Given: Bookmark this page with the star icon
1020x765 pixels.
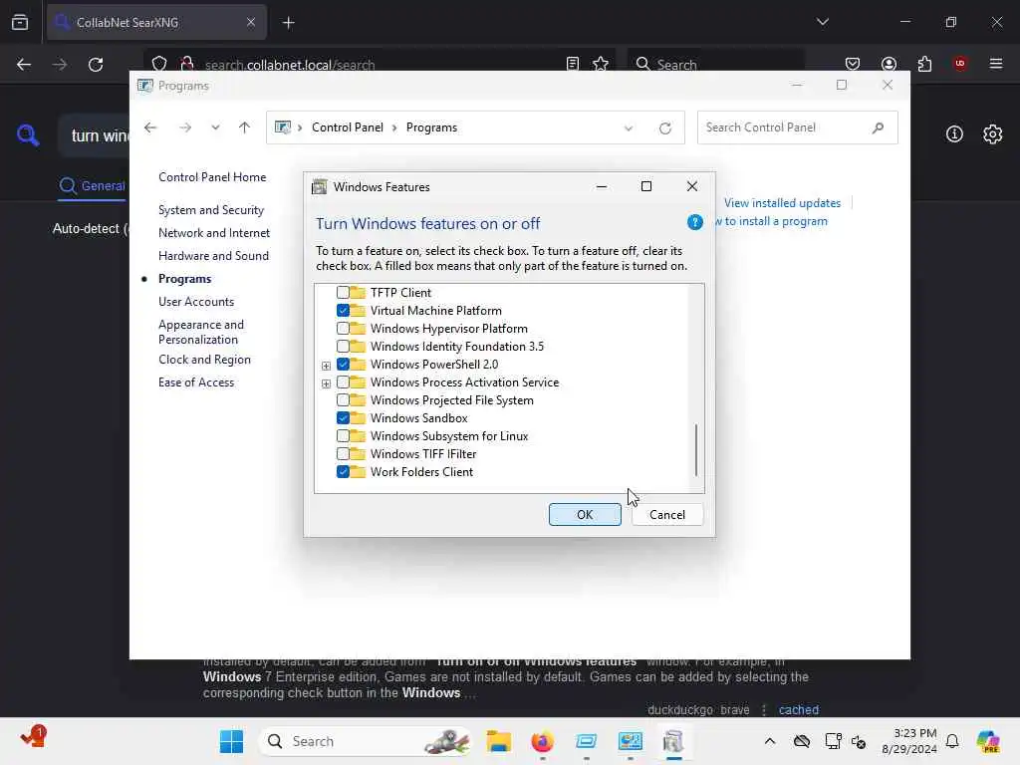Looking at the screenshot, I should (601, 64).
